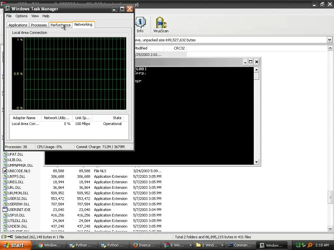This screenshot has height=250, width=334.
Task: Click WinRAR list scroll up arrow
Action: [330, 48]
